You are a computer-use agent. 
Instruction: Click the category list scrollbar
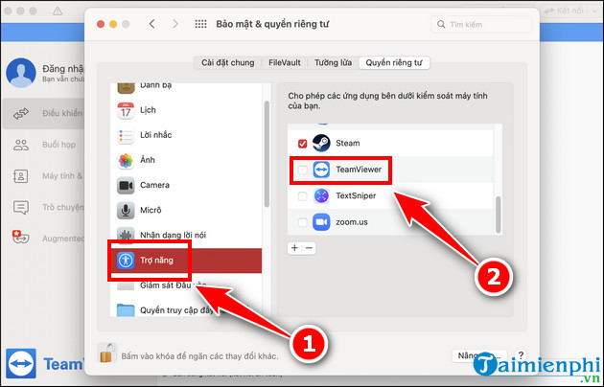click(x=267, y=154)
